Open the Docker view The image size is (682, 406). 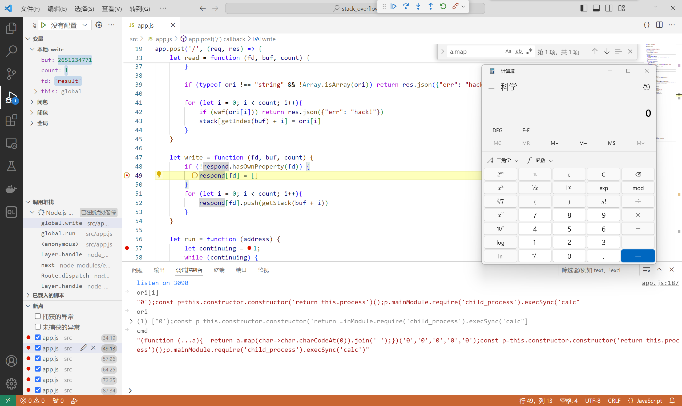(x=11, y=189)
